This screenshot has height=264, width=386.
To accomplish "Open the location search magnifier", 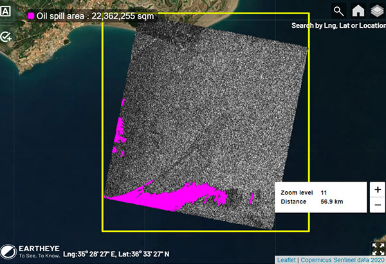I will pyautogui.click(x=338, y=11).
